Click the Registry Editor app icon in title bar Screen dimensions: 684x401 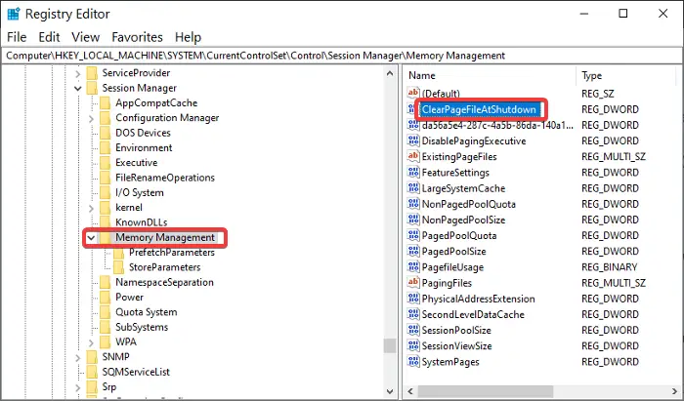[14, 14]
